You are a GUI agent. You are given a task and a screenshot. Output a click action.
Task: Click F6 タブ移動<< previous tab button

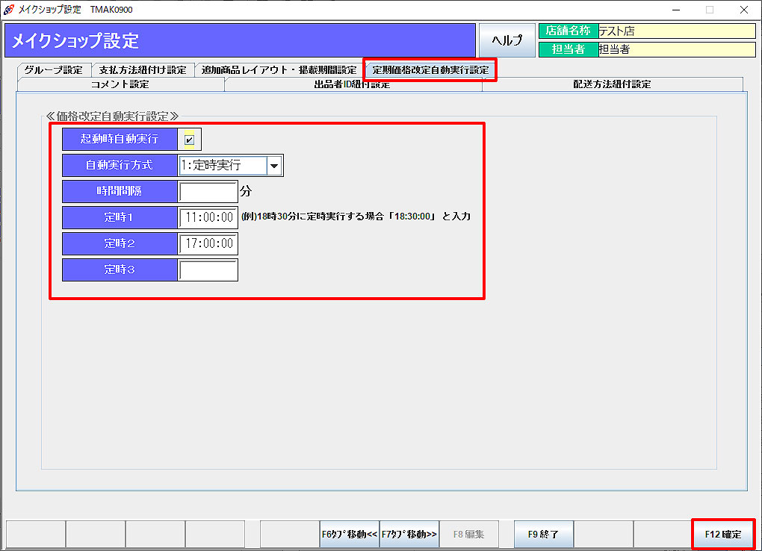pos(349,535)
